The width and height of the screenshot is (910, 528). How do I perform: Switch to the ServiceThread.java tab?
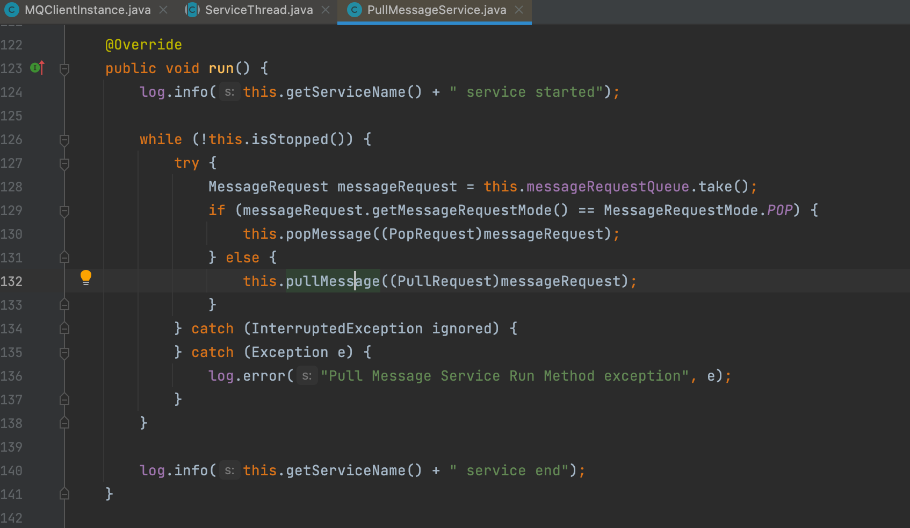pos(259,10)
